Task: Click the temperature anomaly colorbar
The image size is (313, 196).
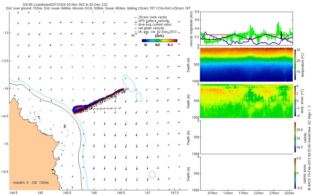Action: pyautogui.click(x=295, y=101)
